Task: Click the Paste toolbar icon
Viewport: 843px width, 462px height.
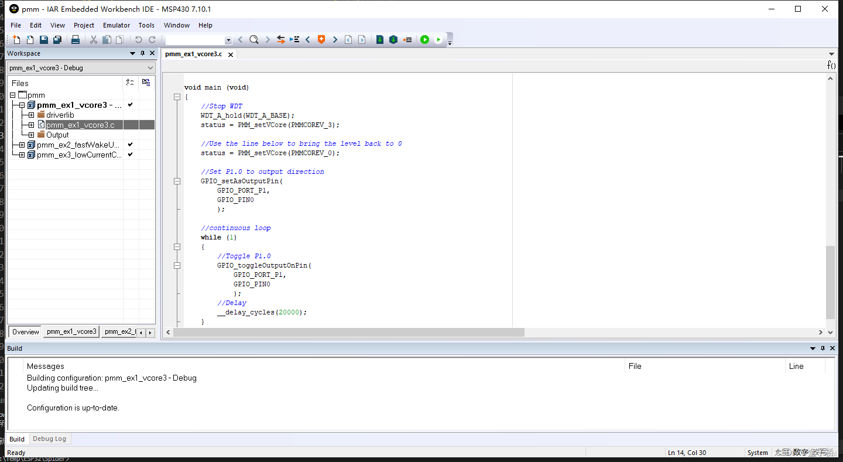Action: click(119, 40)
